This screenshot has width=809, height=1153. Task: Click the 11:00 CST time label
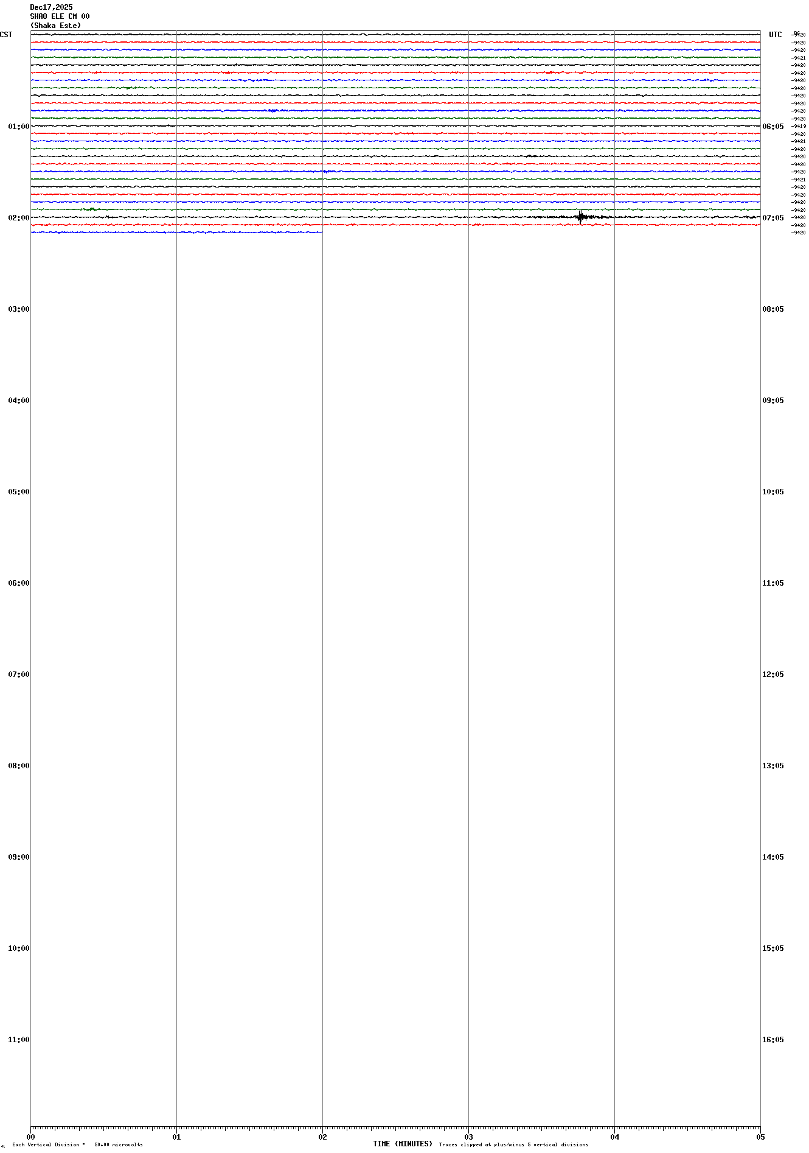(18, 1040)
